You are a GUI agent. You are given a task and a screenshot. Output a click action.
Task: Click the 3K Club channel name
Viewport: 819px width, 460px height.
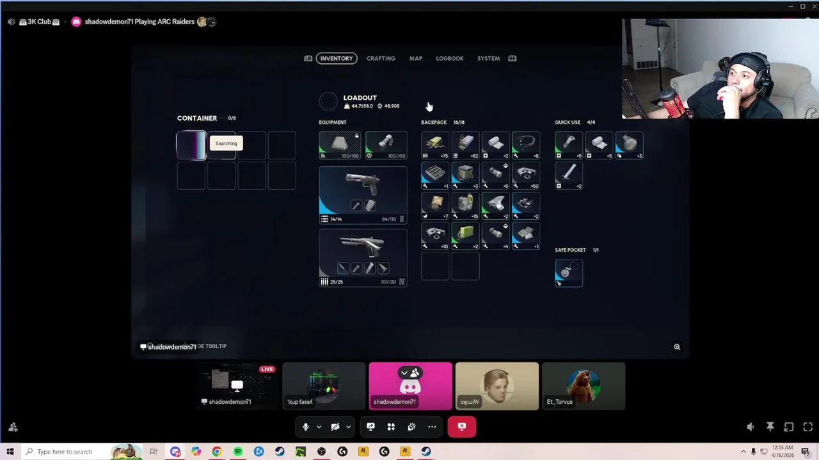(x=39, y=22)
